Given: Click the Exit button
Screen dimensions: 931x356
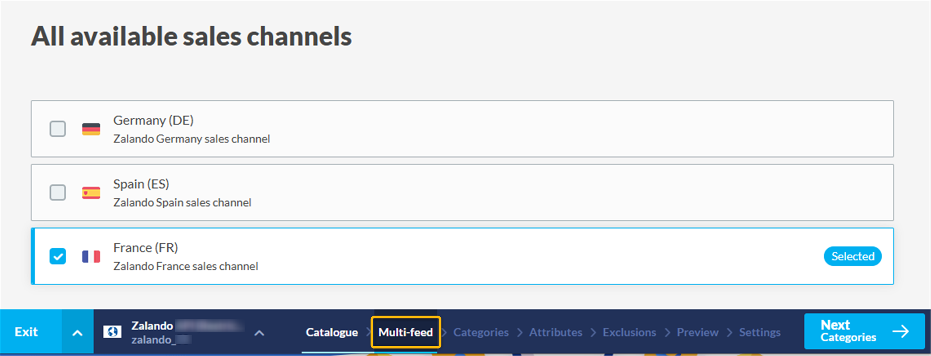Looking at the screenshot, I should (x=26, y=332).
